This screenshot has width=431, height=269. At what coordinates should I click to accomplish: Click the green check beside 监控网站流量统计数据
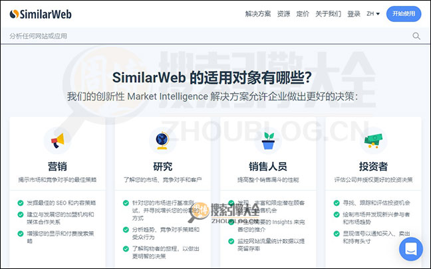pos(231,241)
